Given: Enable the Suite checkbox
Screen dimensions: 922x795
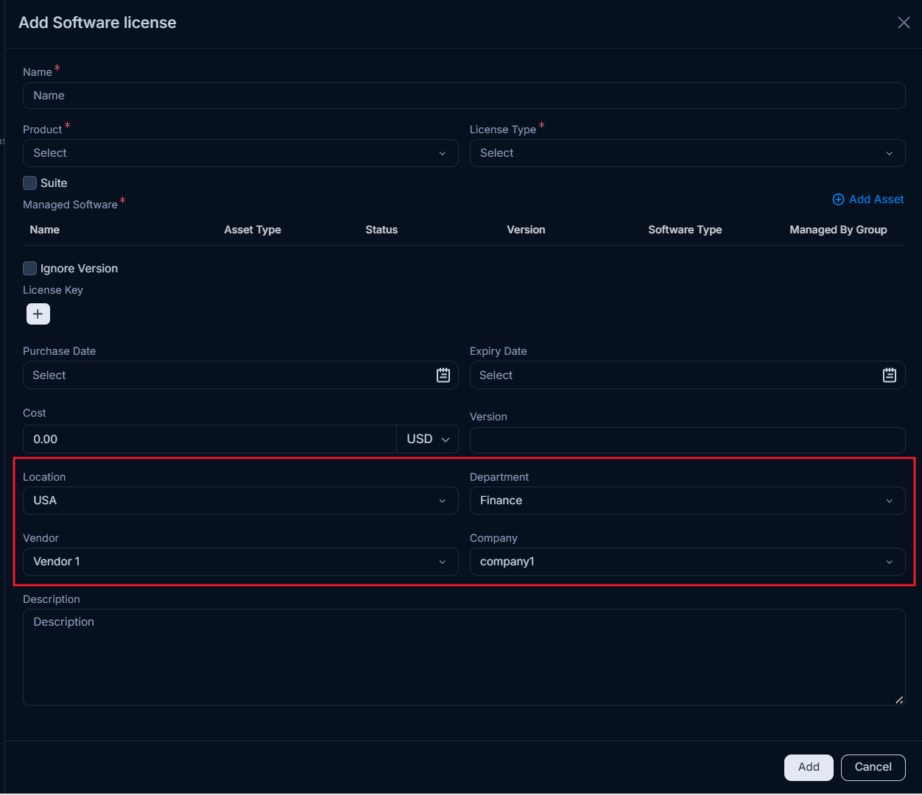Looking at the screenshot, I should 30,183.
